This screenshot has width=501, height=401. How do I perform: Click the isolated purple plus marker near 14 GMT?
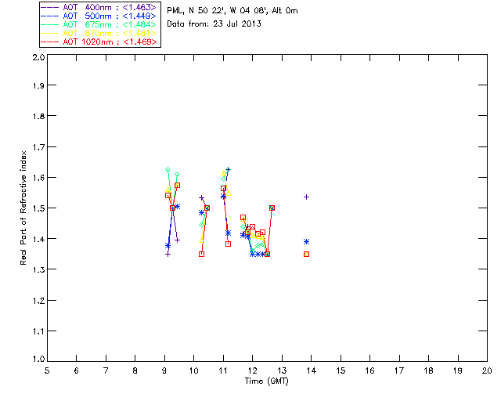coord(306,197)
